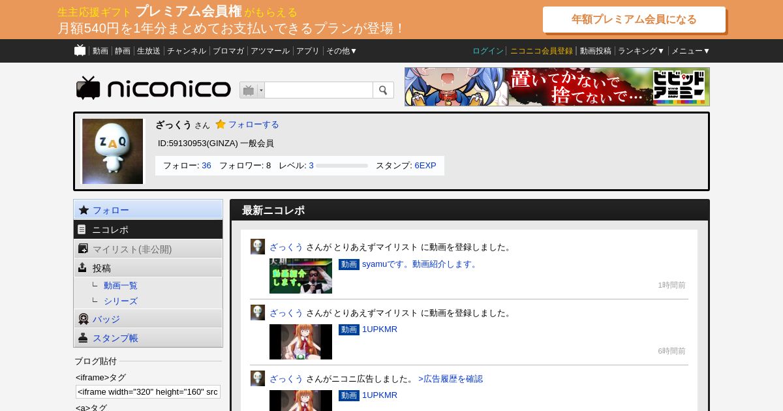Click the mylist icon beside マイリスト(非公開)
The width and height of the screenshot is (783, 411).
coord(83,249)
